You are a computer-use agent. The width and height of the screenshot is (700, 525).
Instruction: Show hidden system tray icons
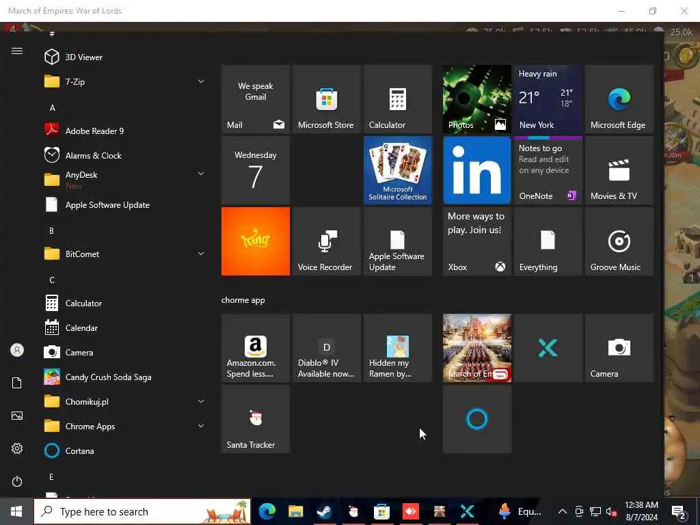click(563, 511)
